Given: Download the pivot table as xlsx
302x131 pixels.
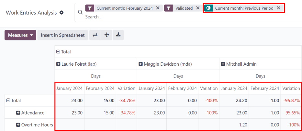Looking at the screenshot, I should [x=118, y=35].
